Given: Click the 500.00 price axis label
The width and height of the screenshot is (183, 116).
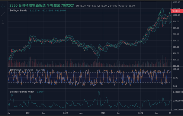Looking at the screenshot, I should 176,47.
